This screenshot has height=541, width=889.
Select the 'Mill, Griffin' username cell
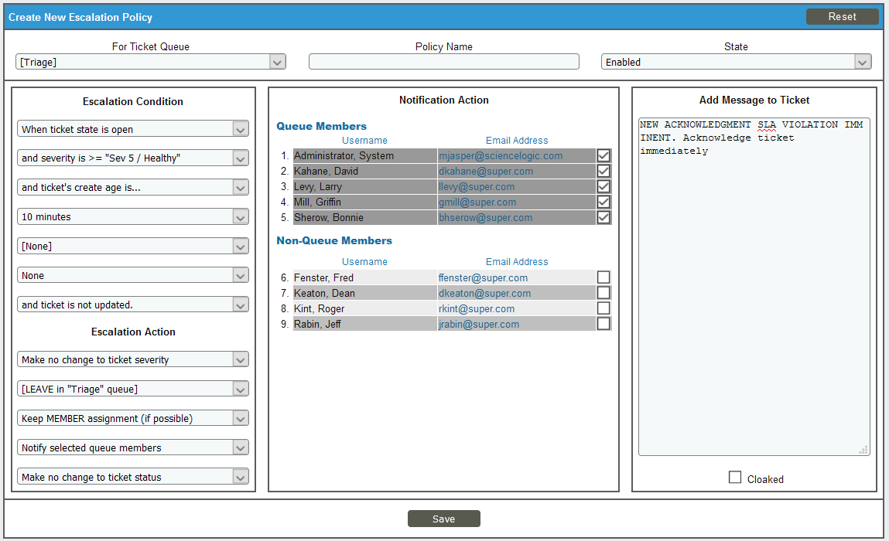[x=365, y=202]
